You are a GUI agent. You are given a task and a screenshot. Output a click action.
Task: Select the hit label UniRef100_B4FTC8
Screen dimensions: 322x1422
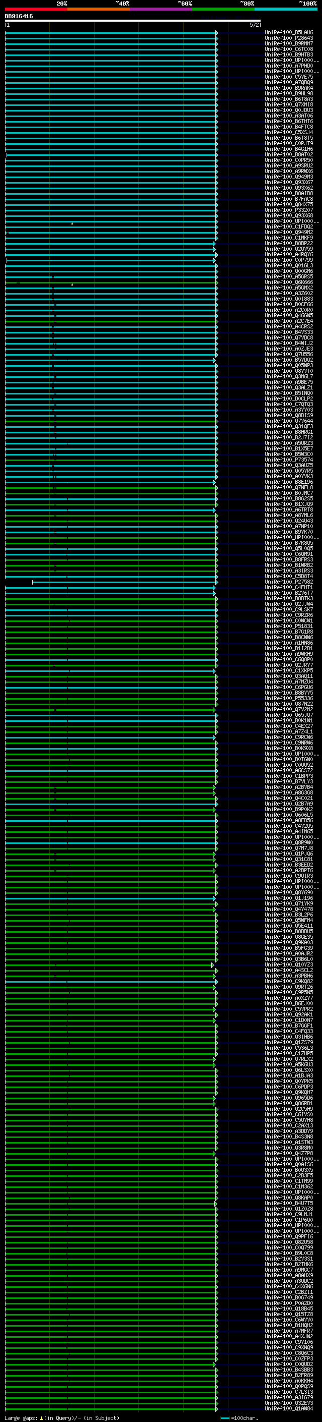pyautogui.click(x=289, y=127)
